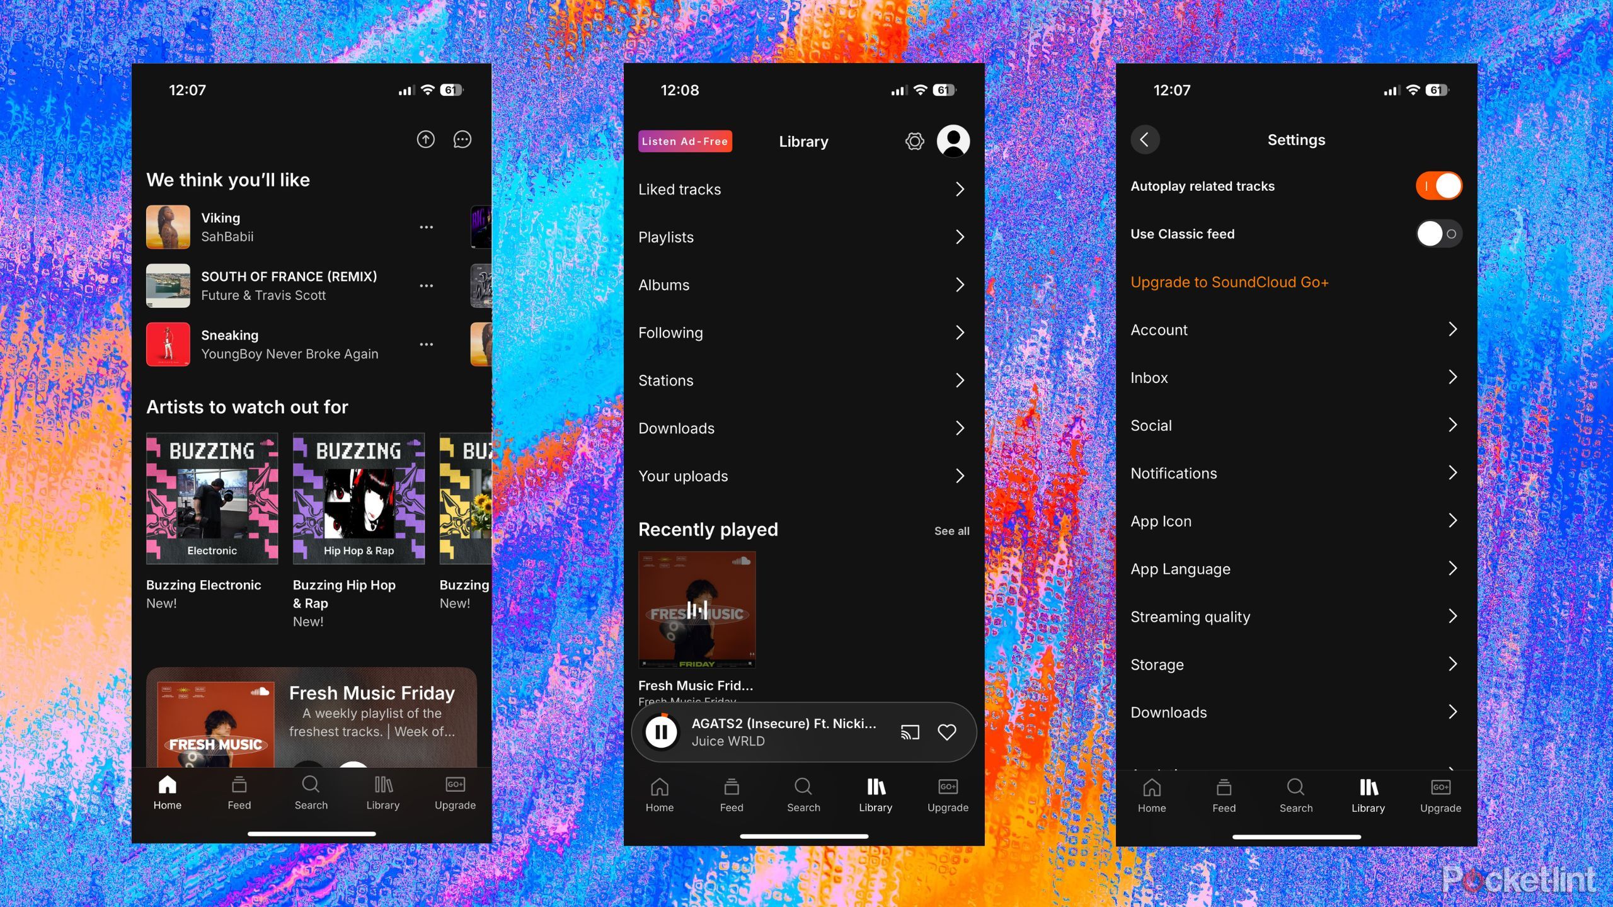The height and width of the screenshot is (907, 1613).
Task: Tap Listen Ad-Free button
Action: [685, 140]
